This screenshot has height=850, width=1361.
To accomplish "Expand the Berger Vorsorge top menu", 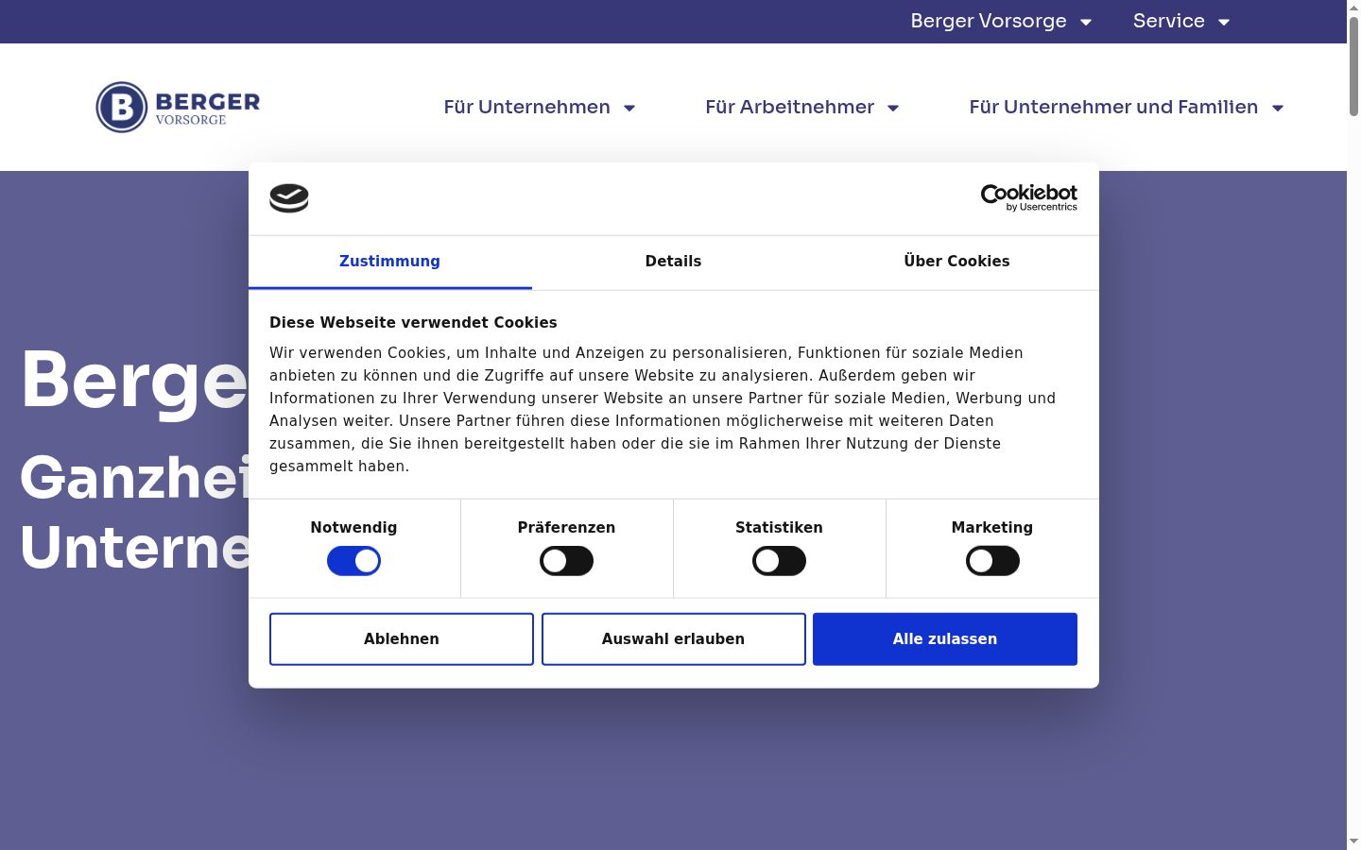I will (x=1001, y=21).
